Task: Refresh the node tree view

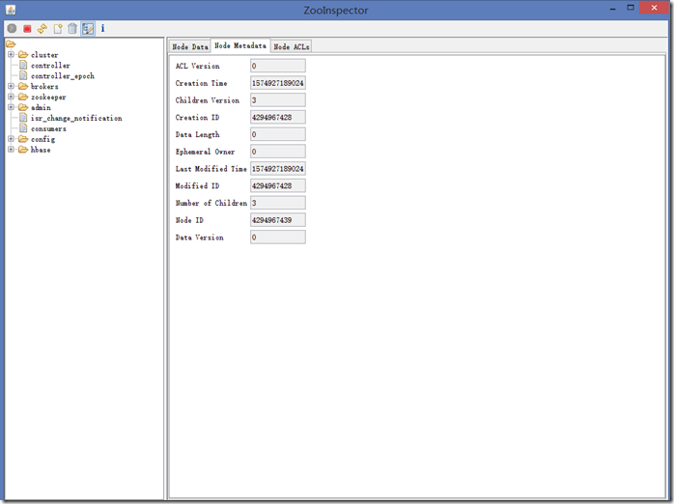Action: point(42,28)
